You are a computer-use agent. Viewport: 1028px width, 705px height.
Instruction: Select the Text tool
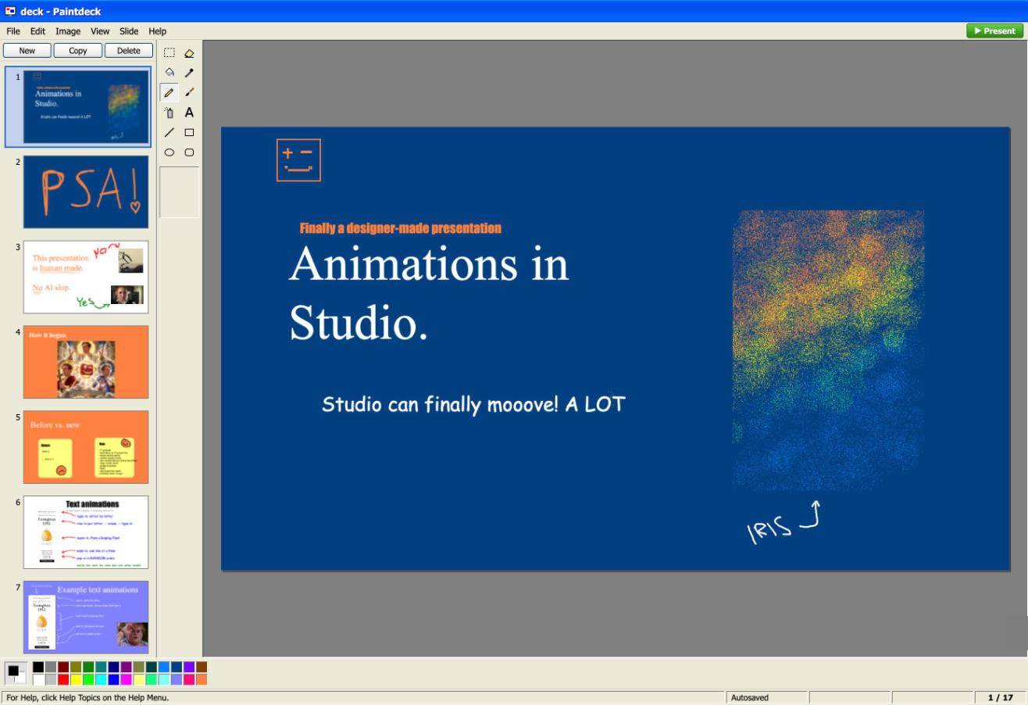(189, 113)
